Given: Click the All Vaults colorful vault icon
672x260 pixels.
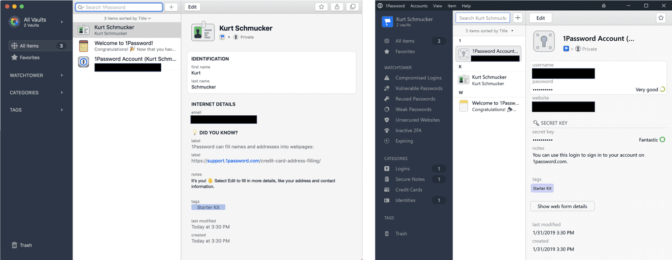Looking at the screenshot, I should tap(15, 22).
